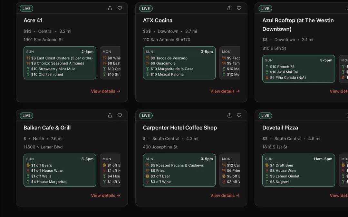Click the LIVE badge on Azul Rooftop
This screenshot has width=348, height=217.
(x=265, y=8)
